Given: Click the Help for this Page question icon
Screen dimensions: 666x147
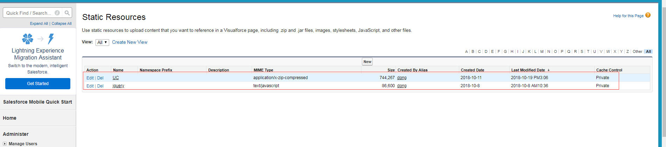Looking at the screenshot, I should click(x=648, y=15).
